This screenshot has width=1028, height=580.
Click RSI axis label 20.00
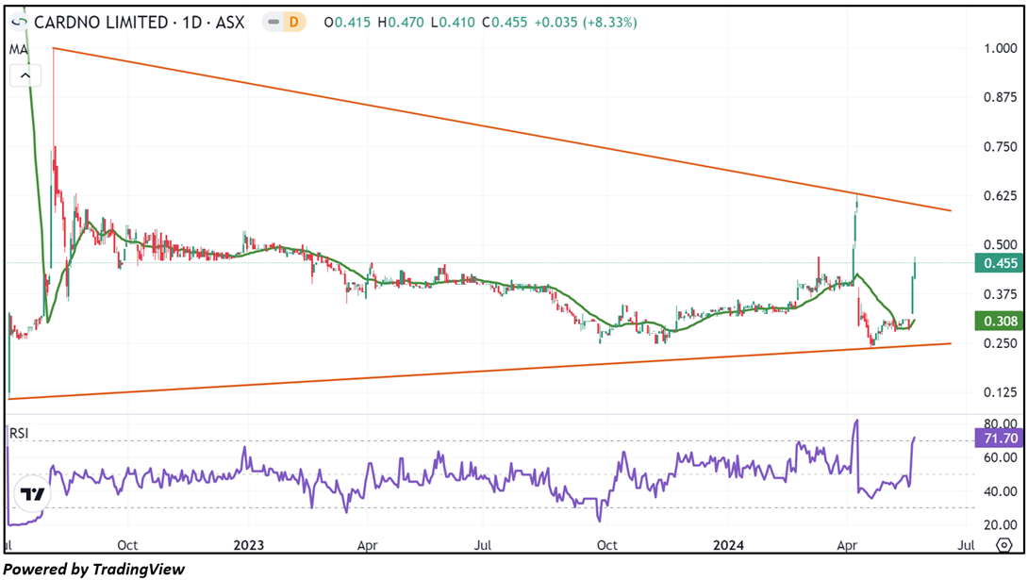[1001, 524]
